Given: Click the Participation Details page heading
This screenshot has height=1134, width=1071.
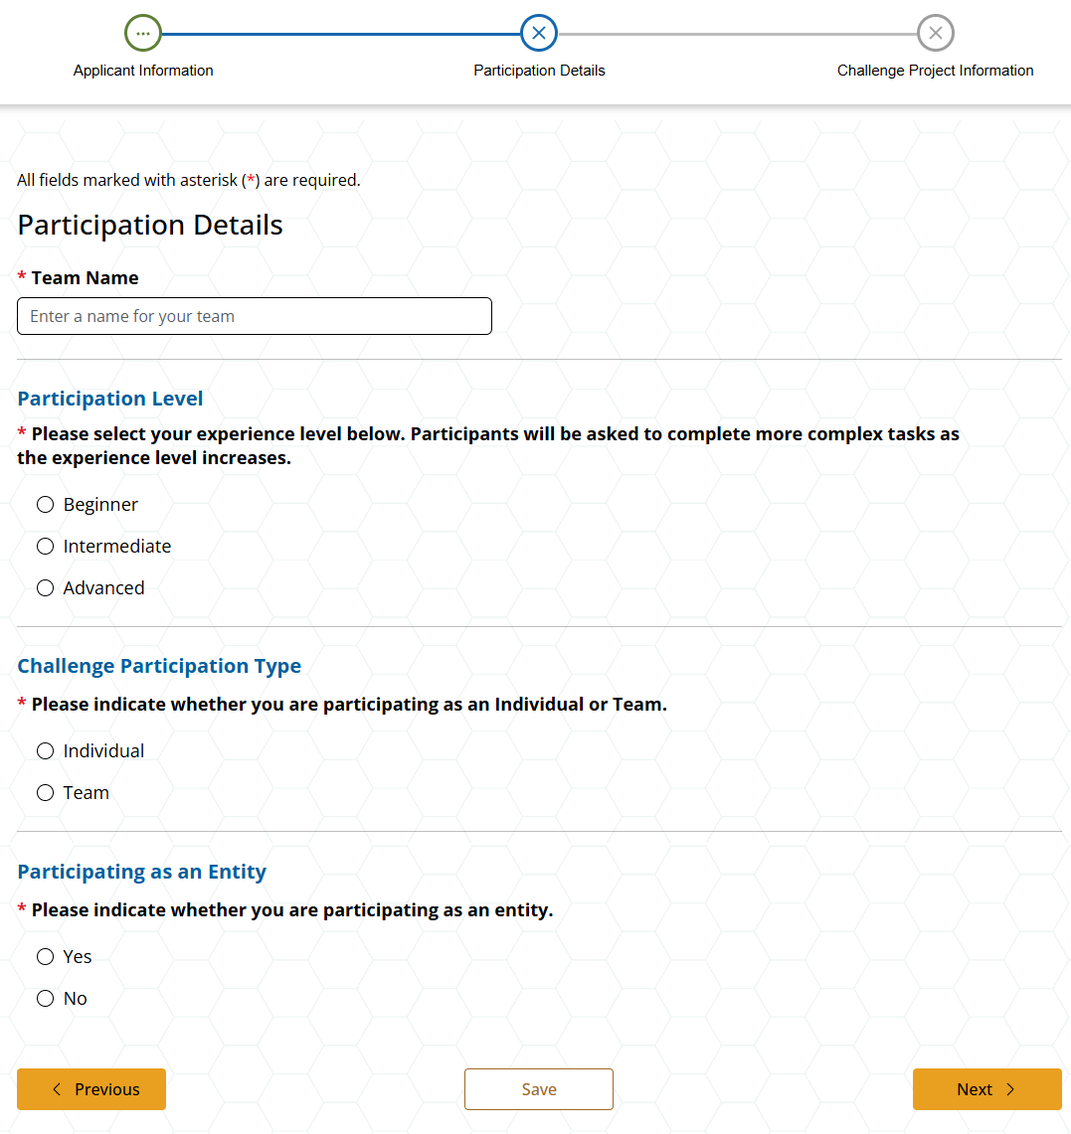Looking at the screenshot, I should point(150,226).
